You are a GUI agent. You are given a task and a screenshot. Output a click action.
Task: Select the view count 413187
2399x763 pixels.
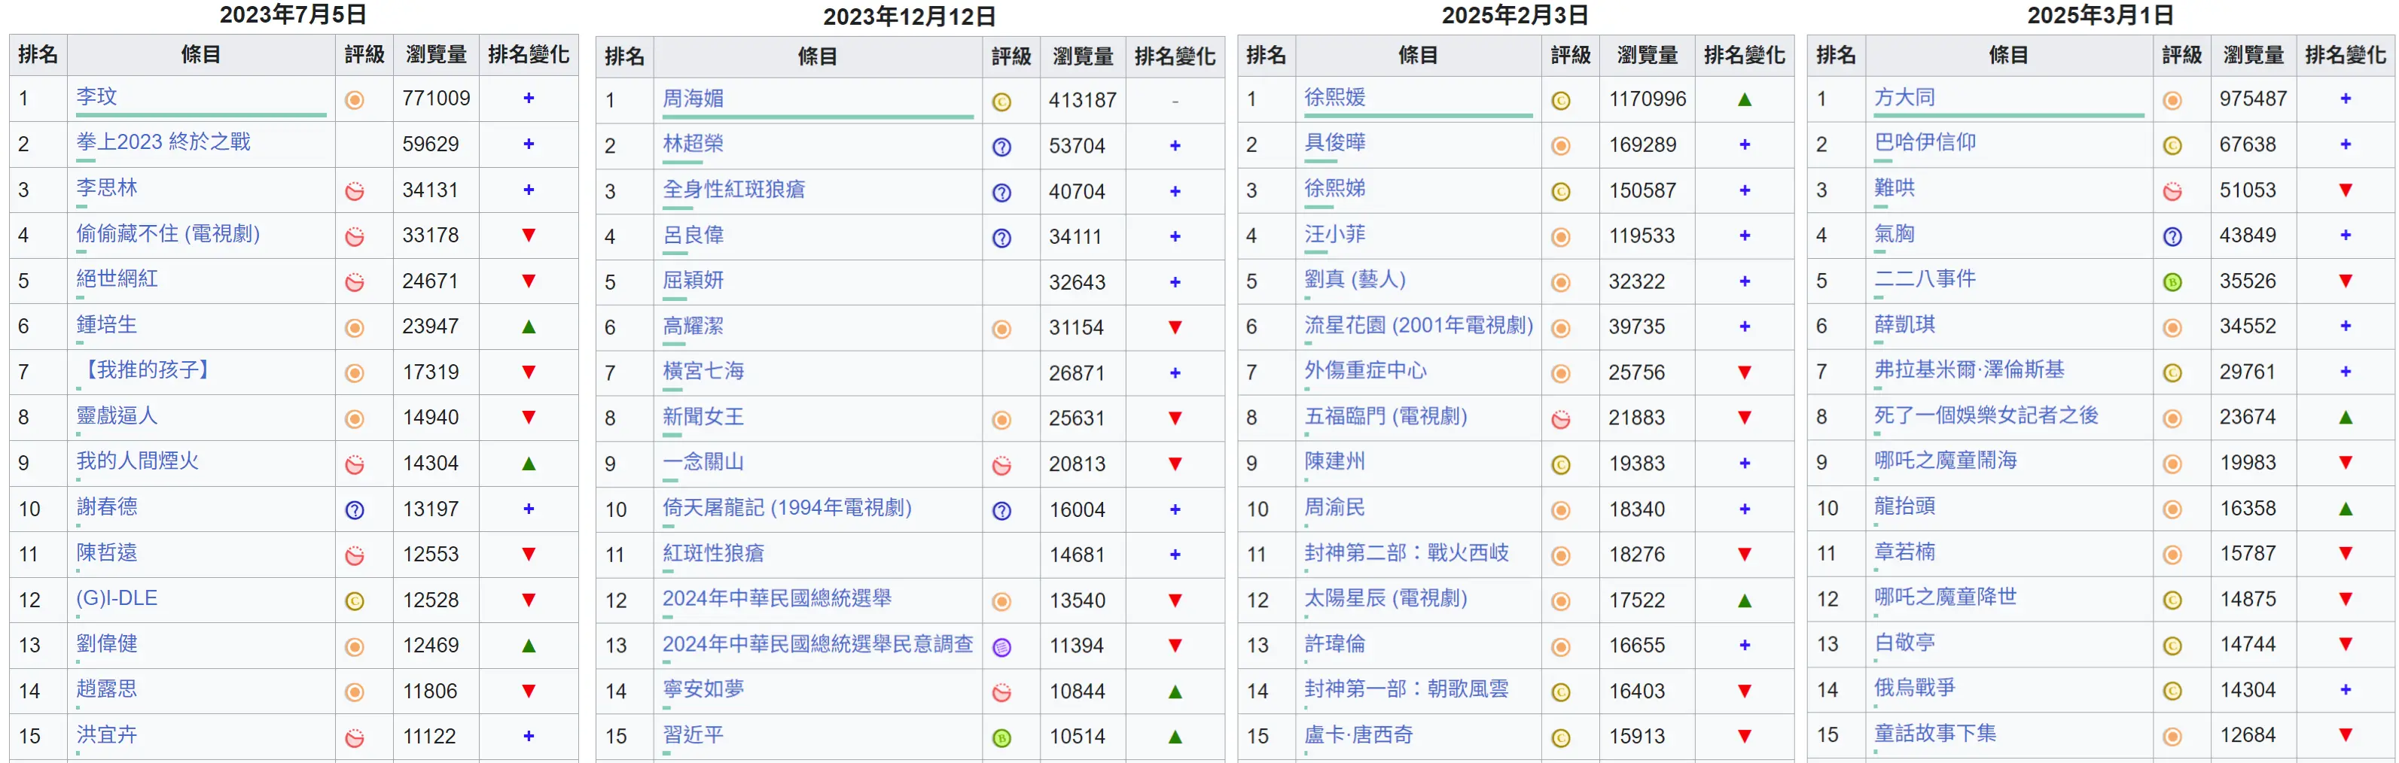click(x=1082, y=101)
